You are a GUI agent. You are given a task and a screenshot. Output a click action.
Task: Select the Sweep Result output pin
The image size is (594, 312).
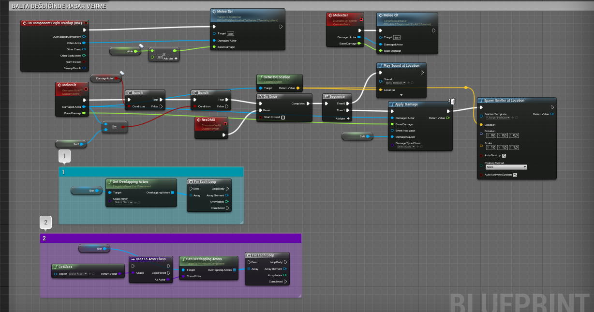(84, 68)
